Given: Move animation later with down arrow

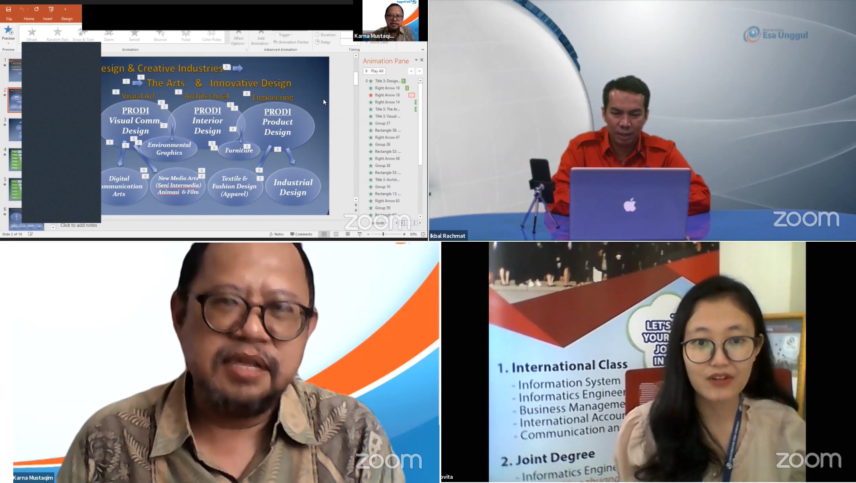Looking at the screenshot, I should [x=419, y=71].
